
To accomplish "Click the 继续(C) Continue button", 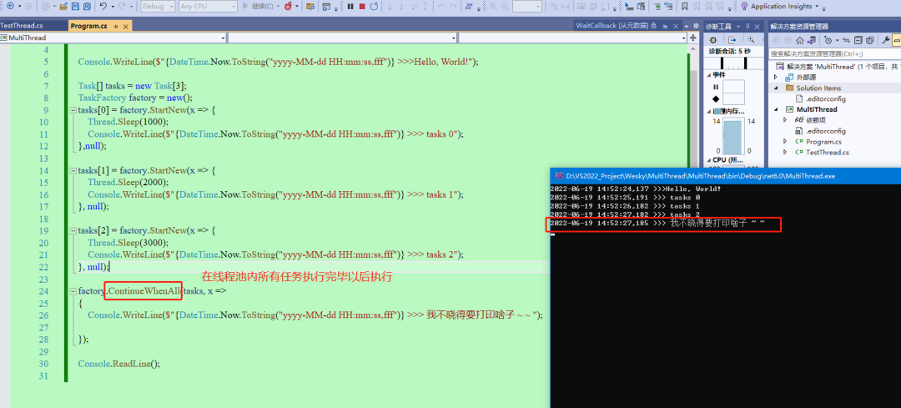I will point(258,7).
